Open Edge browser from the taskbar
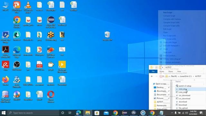Screen dimensions: 206x116 [79, 113]
